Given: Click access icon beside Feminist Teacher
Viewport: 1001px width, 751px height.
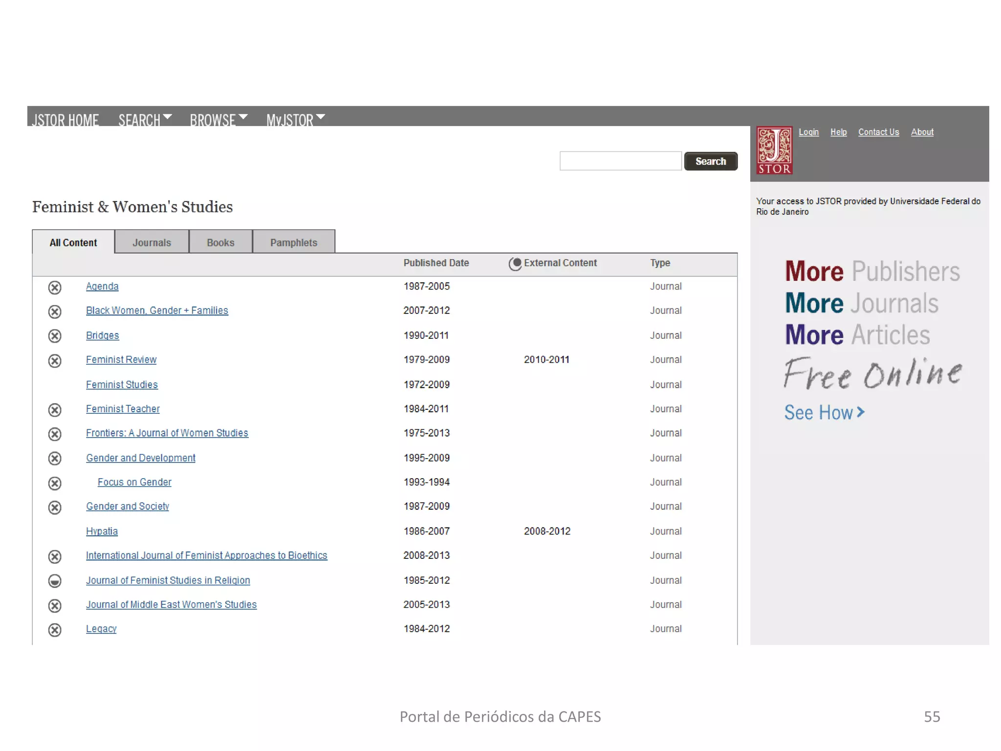Looking at the screenshot, I should (55, 410).
